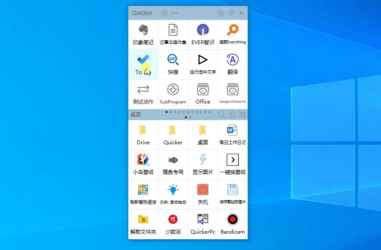381x250 pixels.
Task: Open the 每日工作日记 Word document
Action: (x=233, y=135)
